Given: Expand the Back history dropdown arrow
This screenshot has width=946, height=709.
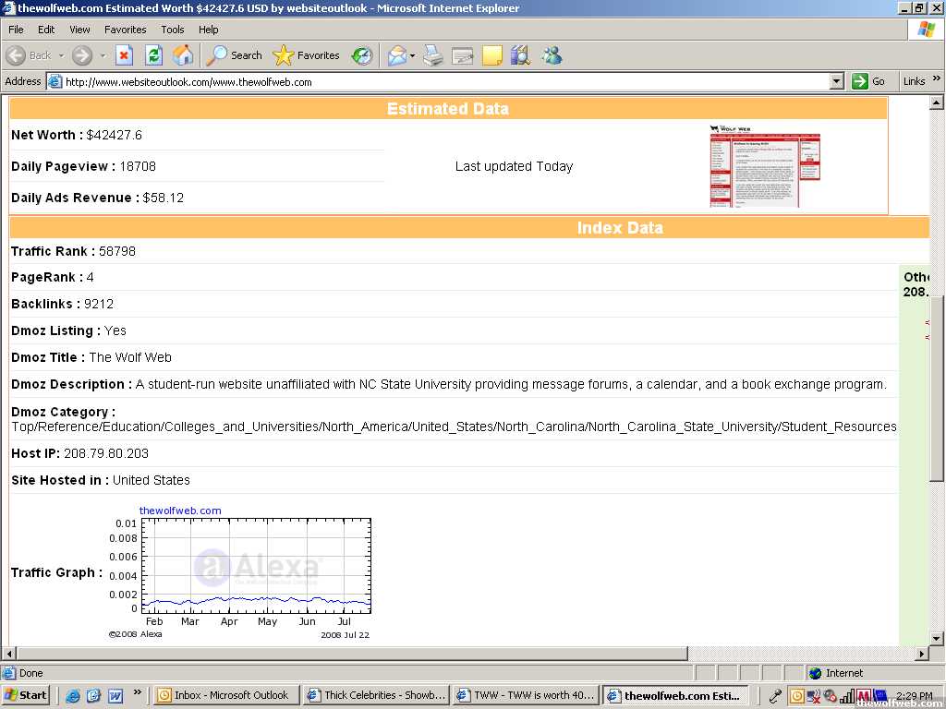Looking at the screenshot, I should [x=61, y=55].
